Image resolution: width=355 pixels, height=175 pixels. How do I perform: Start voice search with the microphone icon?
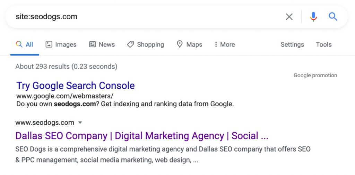click(x=313, y=17)
